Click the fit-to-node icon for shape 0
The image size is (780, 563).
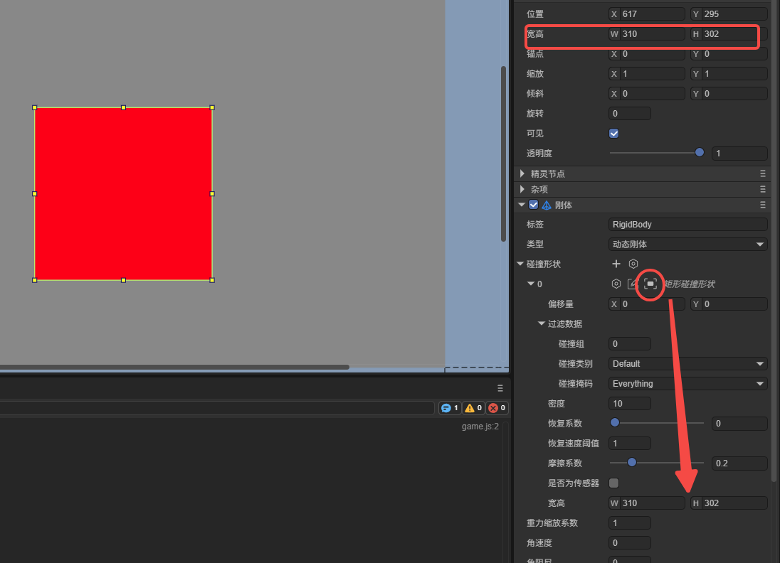coord(650,284)
